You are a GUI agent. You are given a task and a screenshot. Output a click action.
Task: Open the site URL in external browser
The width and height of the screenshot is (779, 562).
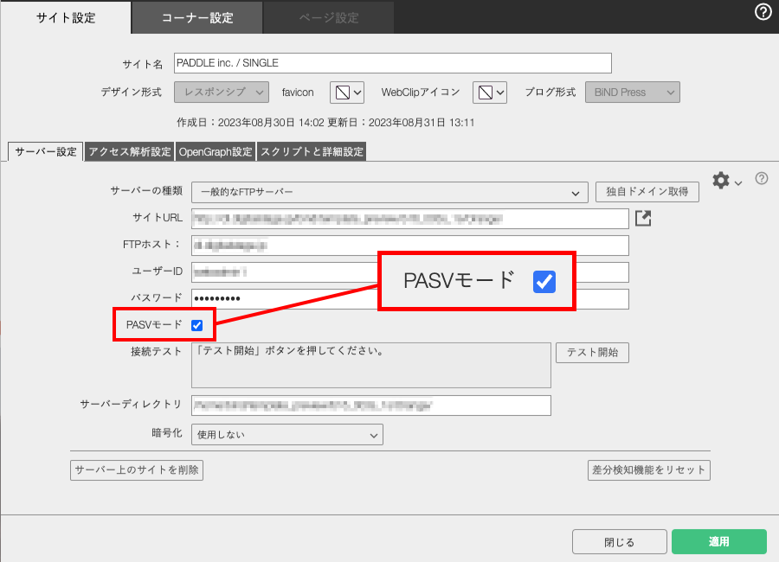pyautogui.click(x=642, y=219)
